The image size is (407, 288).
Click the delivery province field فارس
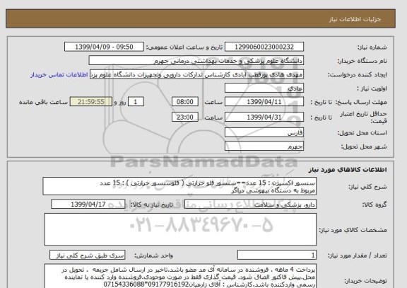[264, 132]
